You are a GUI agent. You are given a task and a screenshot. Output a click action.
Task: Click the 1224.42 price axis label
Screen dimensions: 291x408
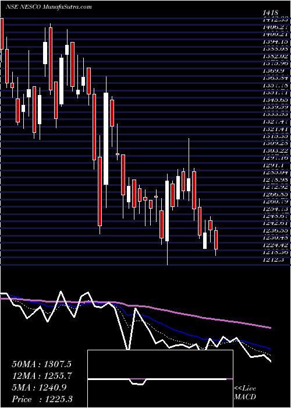point(275,245)
